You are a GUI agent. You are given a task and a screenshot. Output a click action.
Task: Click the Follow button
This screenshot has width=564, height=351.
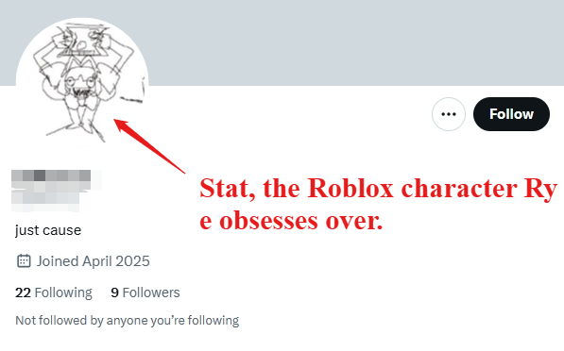[x=511, y=114]
